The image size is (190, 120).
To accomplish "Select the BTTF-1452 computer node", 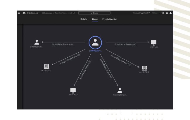I will click(154, 43).
